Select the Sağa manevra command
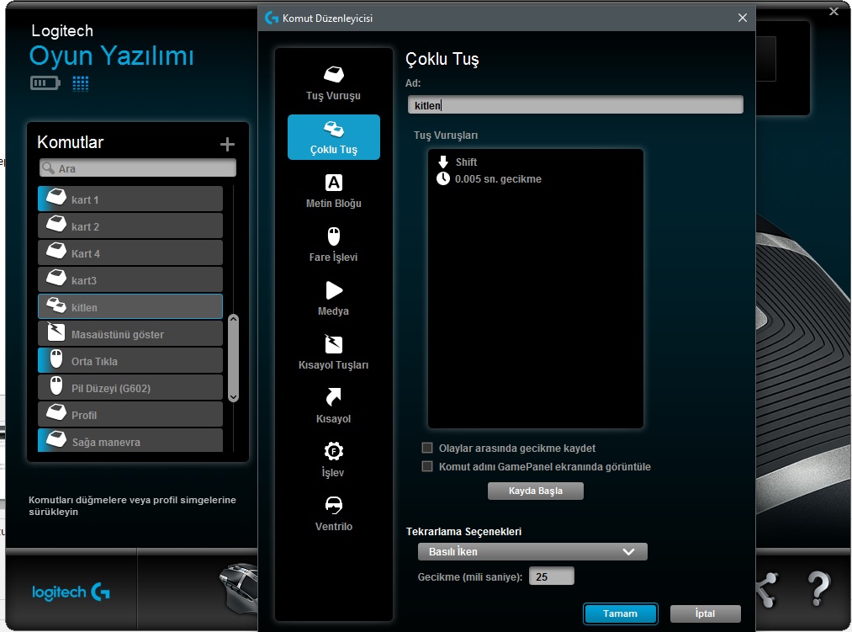 pos(130,441)
